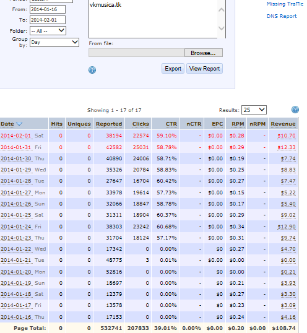The height and width of the screenshot is (333, 307).
Task: Open the Missing Traffic link
Action: click(285, 4)
